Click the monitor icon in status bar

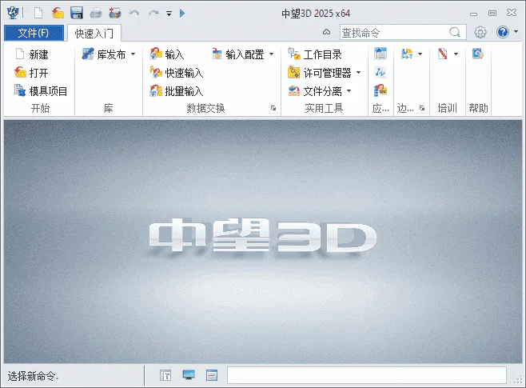189,375
